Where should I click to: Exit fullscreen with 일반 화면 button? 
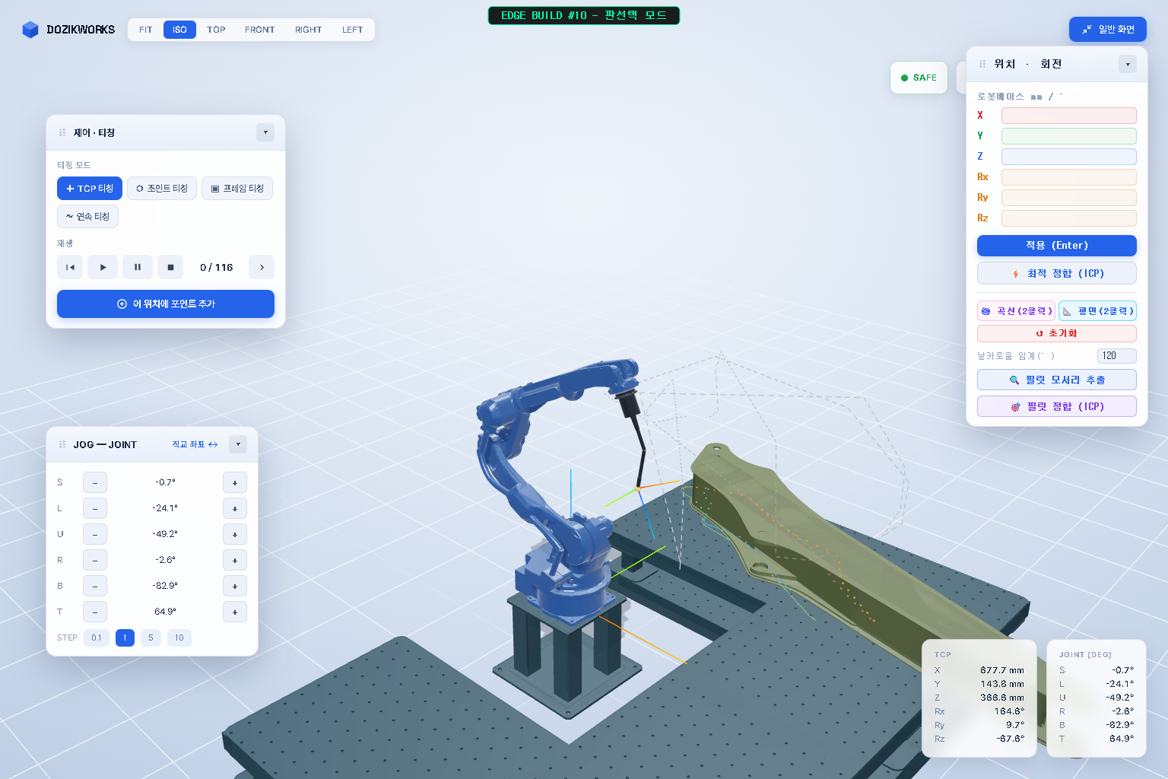(x=1108, y=30)
